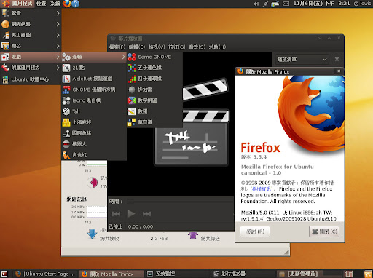
Task: Launch the Chess (國際象棋) game
Action: coord(94,133)
